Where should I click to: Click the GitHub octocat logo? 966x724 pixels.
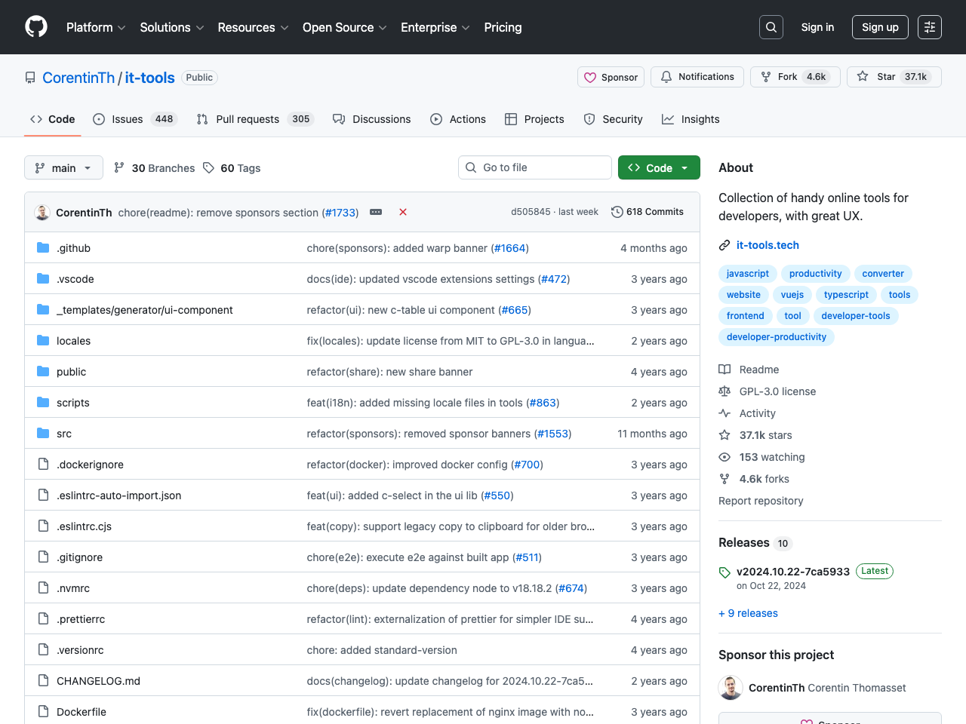[35, 27]
